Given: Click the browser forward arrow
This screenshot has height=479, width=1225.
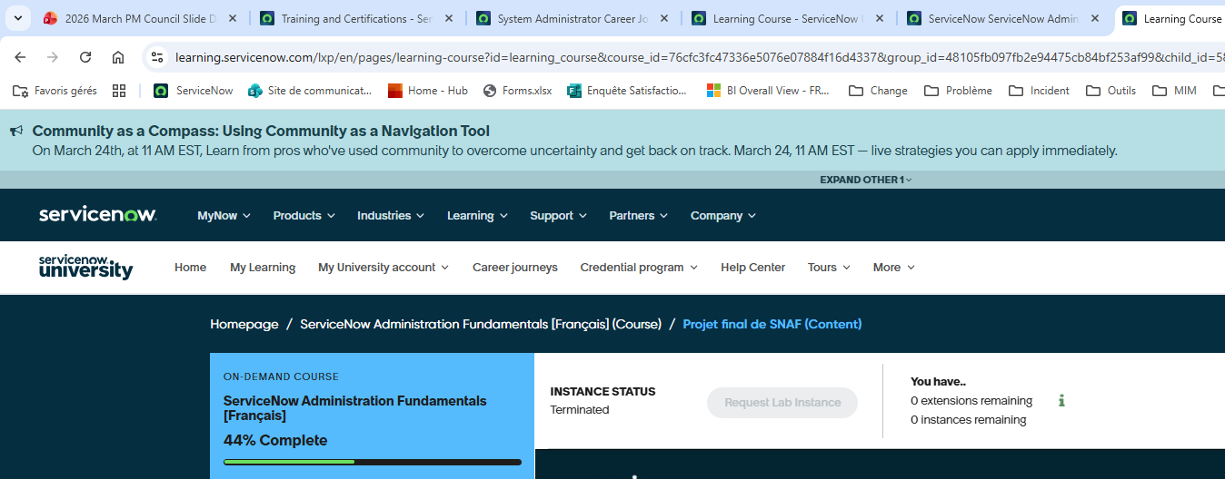Looking at the screenshot, I should coord(53,57).
